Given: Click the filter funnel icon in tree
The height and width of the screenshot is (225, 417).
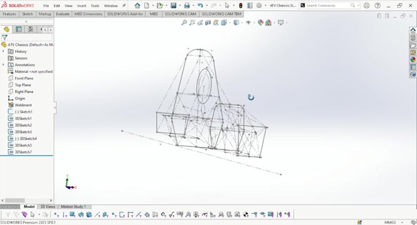Looking at the screenshot, I should [x=4, y=37].
